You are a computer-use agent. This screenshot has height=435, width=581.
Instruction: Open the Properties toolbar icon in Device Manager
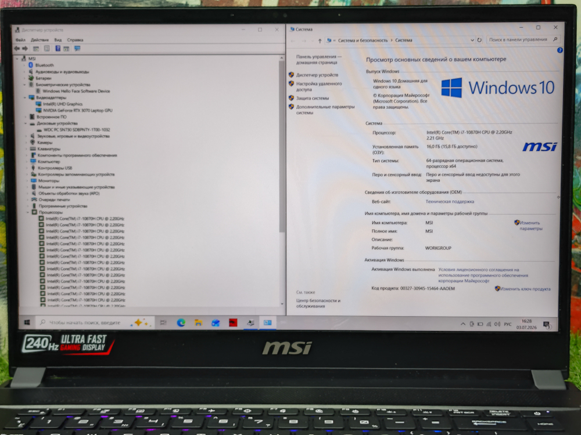(x=47, y=49)
